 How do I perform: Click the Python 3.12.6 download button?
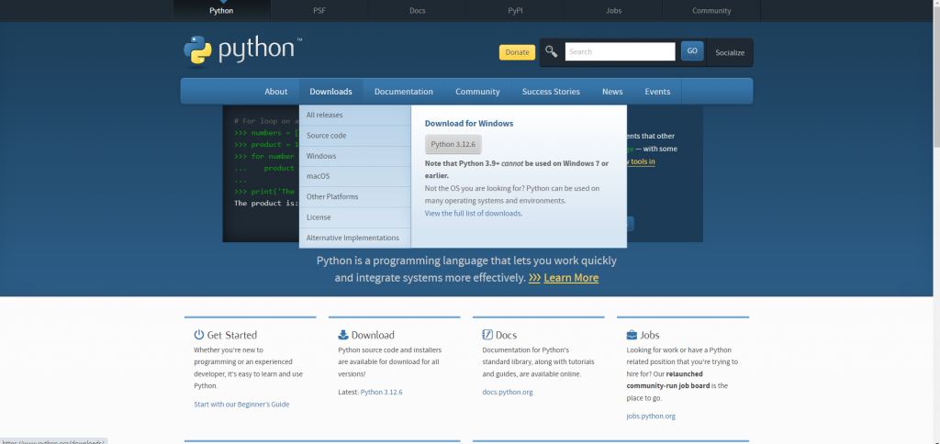453,144
